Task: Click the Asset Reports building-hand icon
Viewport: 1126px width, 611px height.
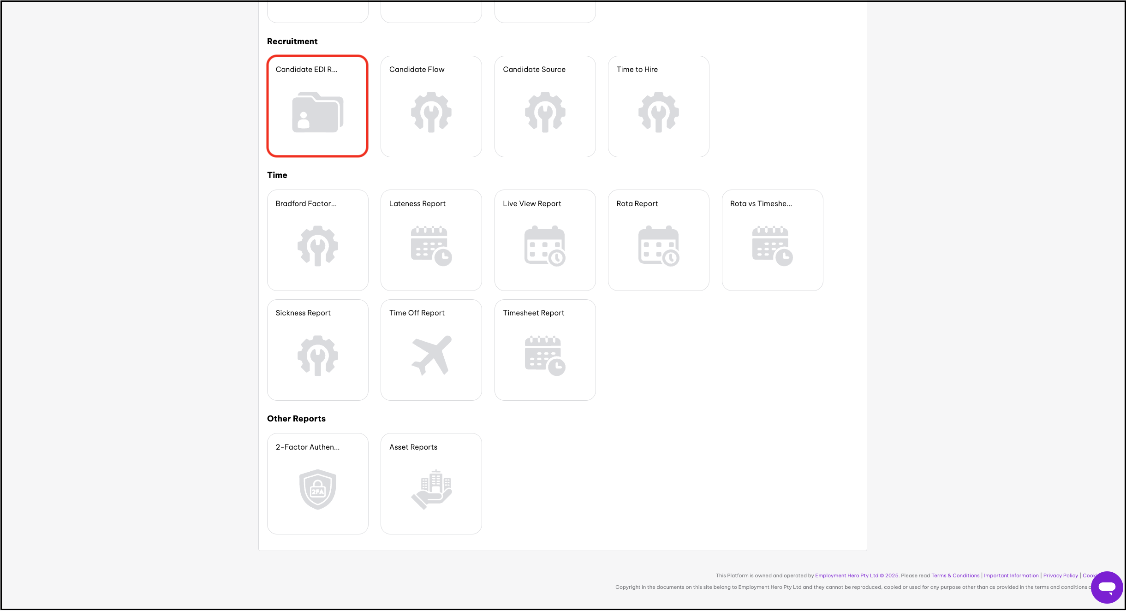Action: click(x=431, y=489)
